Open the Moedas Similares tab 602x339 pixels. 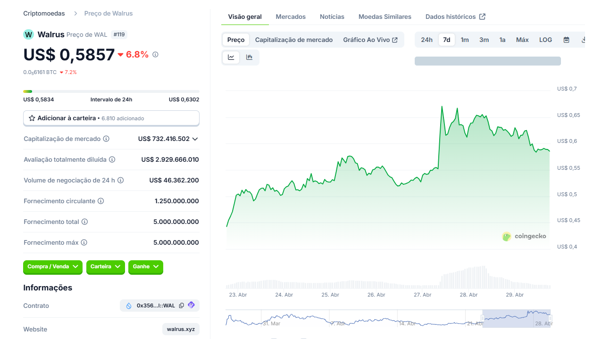click(x=385, y=17)
